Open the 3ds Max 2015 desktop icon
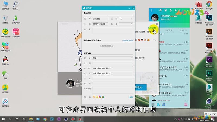The height and width of the screenshot is (122, 217). [209, 90]
